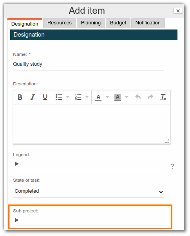Expand the State of task dropdown
Viewport: 190px width, 236px height.
pyautogui.click(x=89, y=191)
